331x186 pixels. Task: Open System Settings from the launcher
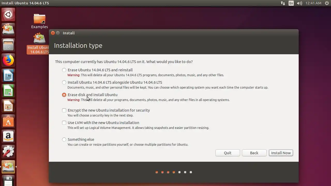[x=8, y=152]
